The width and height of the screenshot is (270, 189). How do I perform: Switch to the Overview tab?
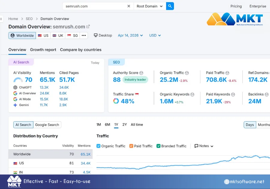click(x=17, y=50)
